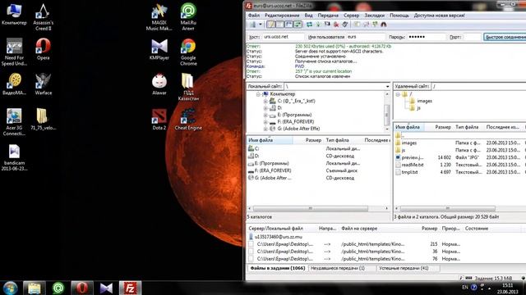The height and width of the screenshot is (295, 526).
Task: Open the Помощь menu
Action: [399, 16]
